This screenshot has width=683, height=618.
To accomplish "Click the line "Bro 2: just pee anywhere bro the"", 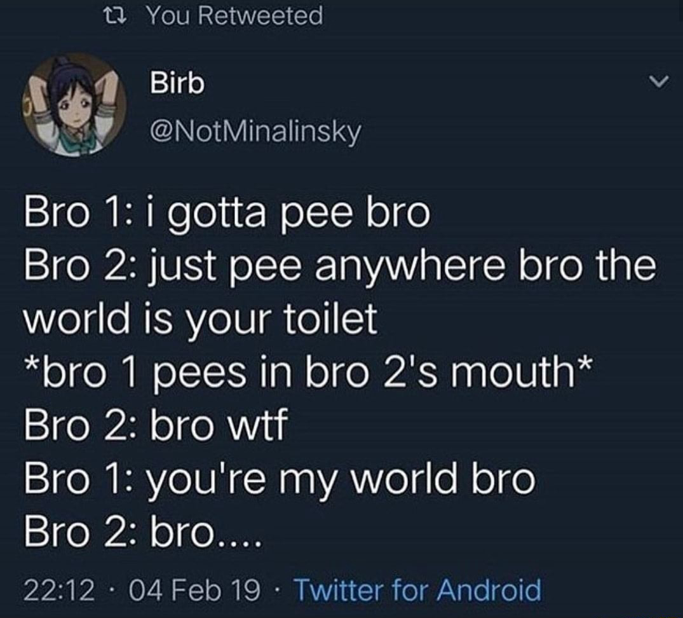I will [x=340, y=266].
